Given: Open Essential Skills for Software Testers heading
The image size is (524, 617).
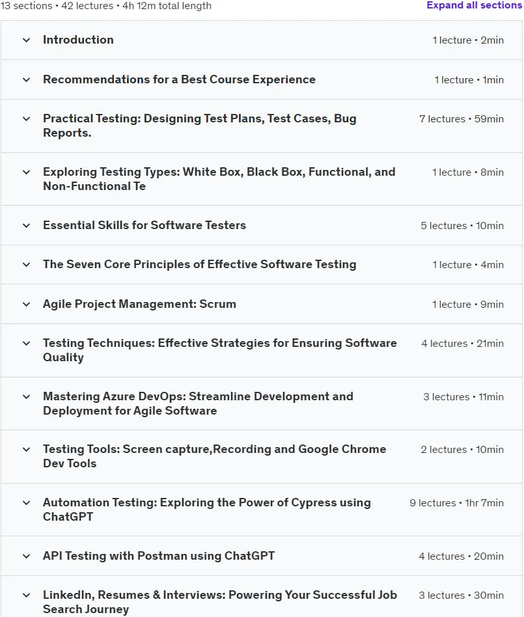Looking at the screenshot, I should click(x=145, y=225).
